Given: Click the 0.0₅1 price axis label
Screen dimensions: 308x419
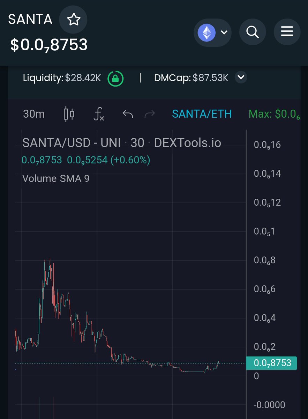Looking at the screenshot, I should point(264,231).
